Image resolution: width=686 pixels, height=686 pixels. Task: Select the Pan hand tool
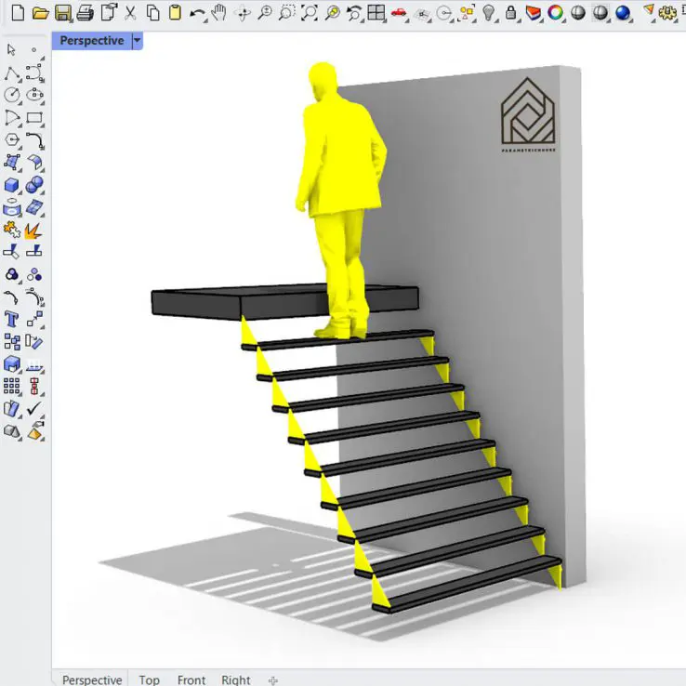[219, 13]
